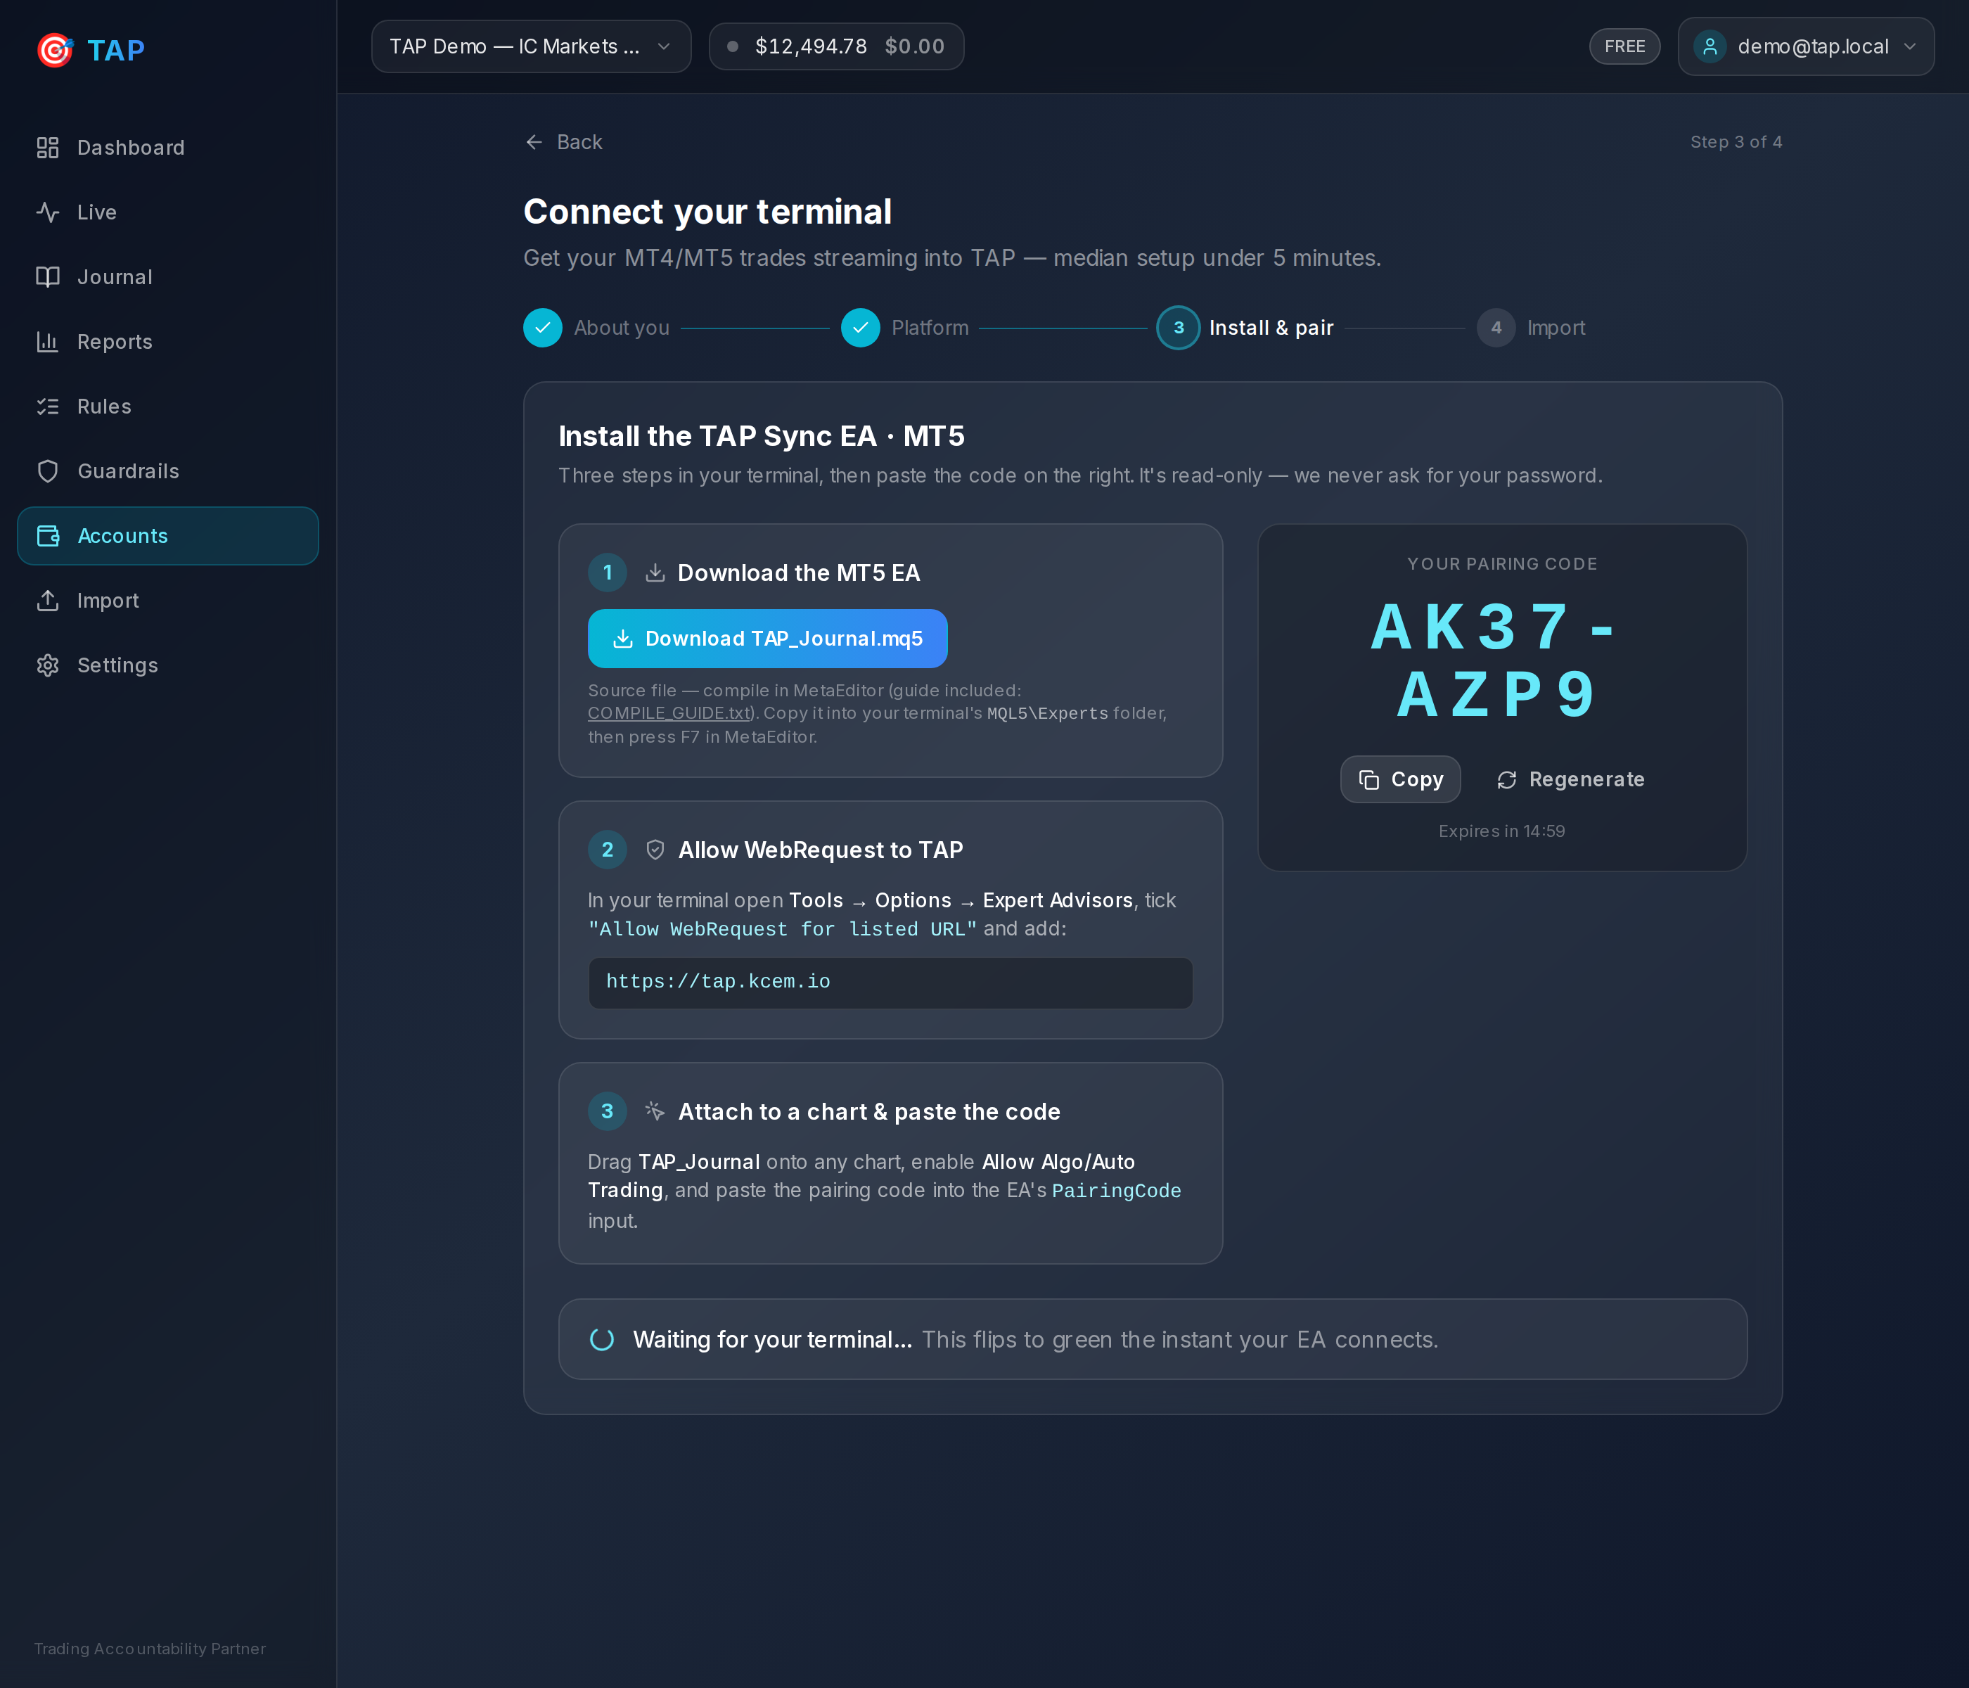Click the user menu chevron arrow

tap(1909, 46)
